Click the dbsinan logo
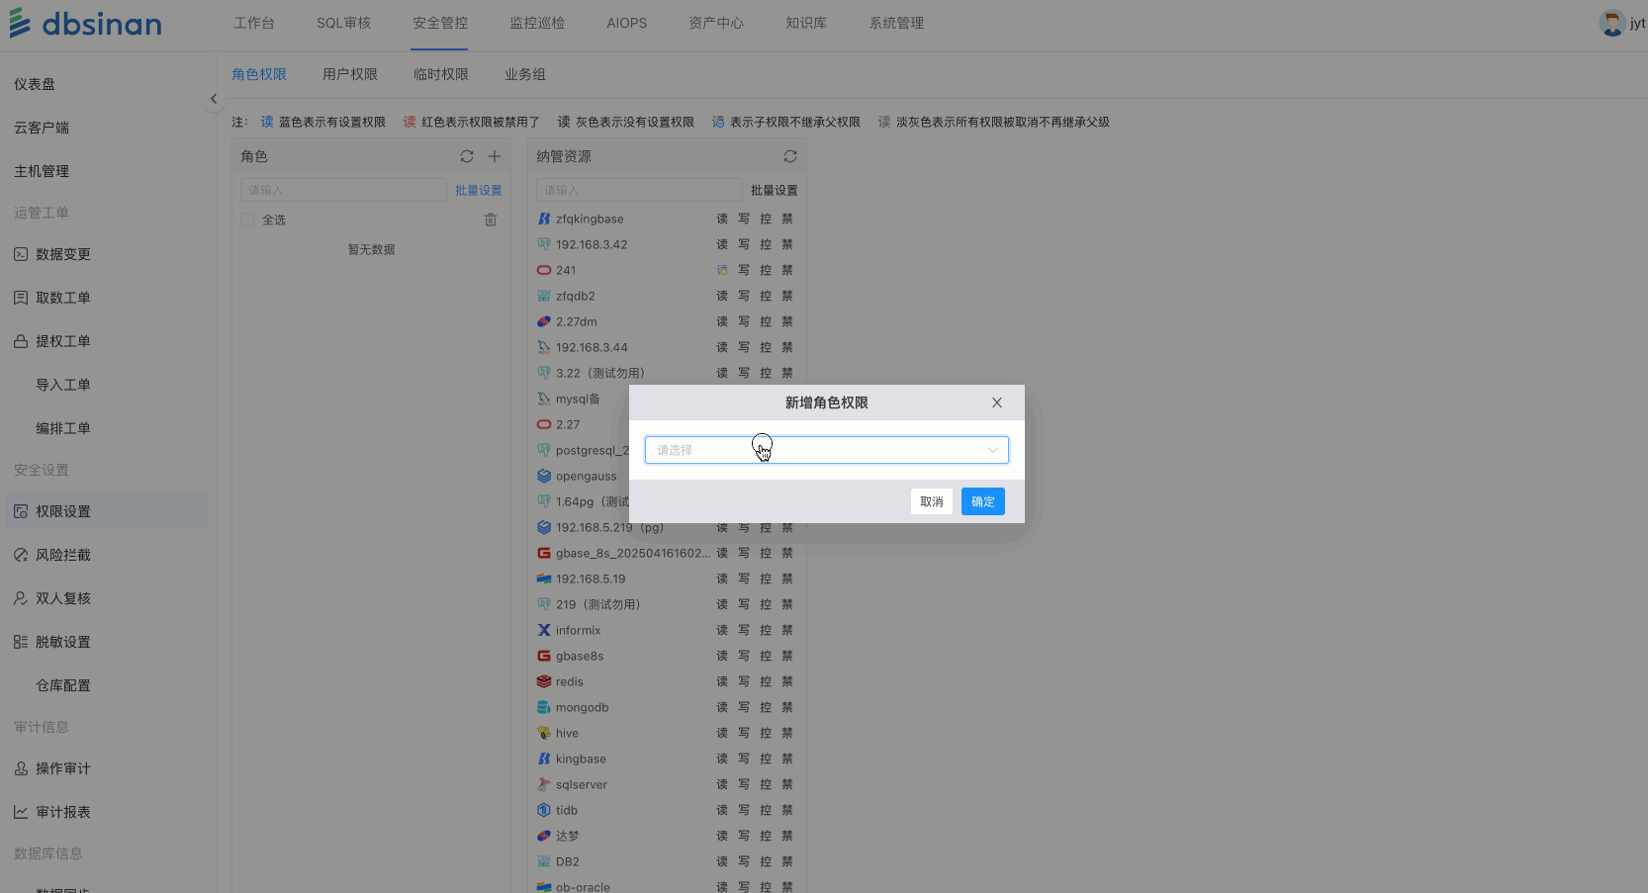 [86, 24]
